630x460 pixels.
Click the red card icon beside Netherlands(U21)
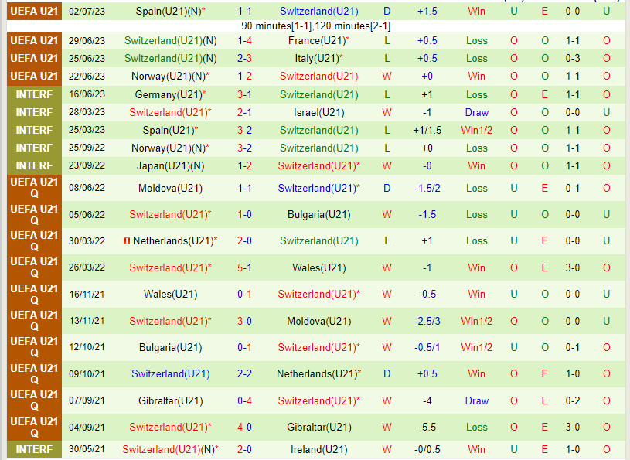click(x=127, y=241)
